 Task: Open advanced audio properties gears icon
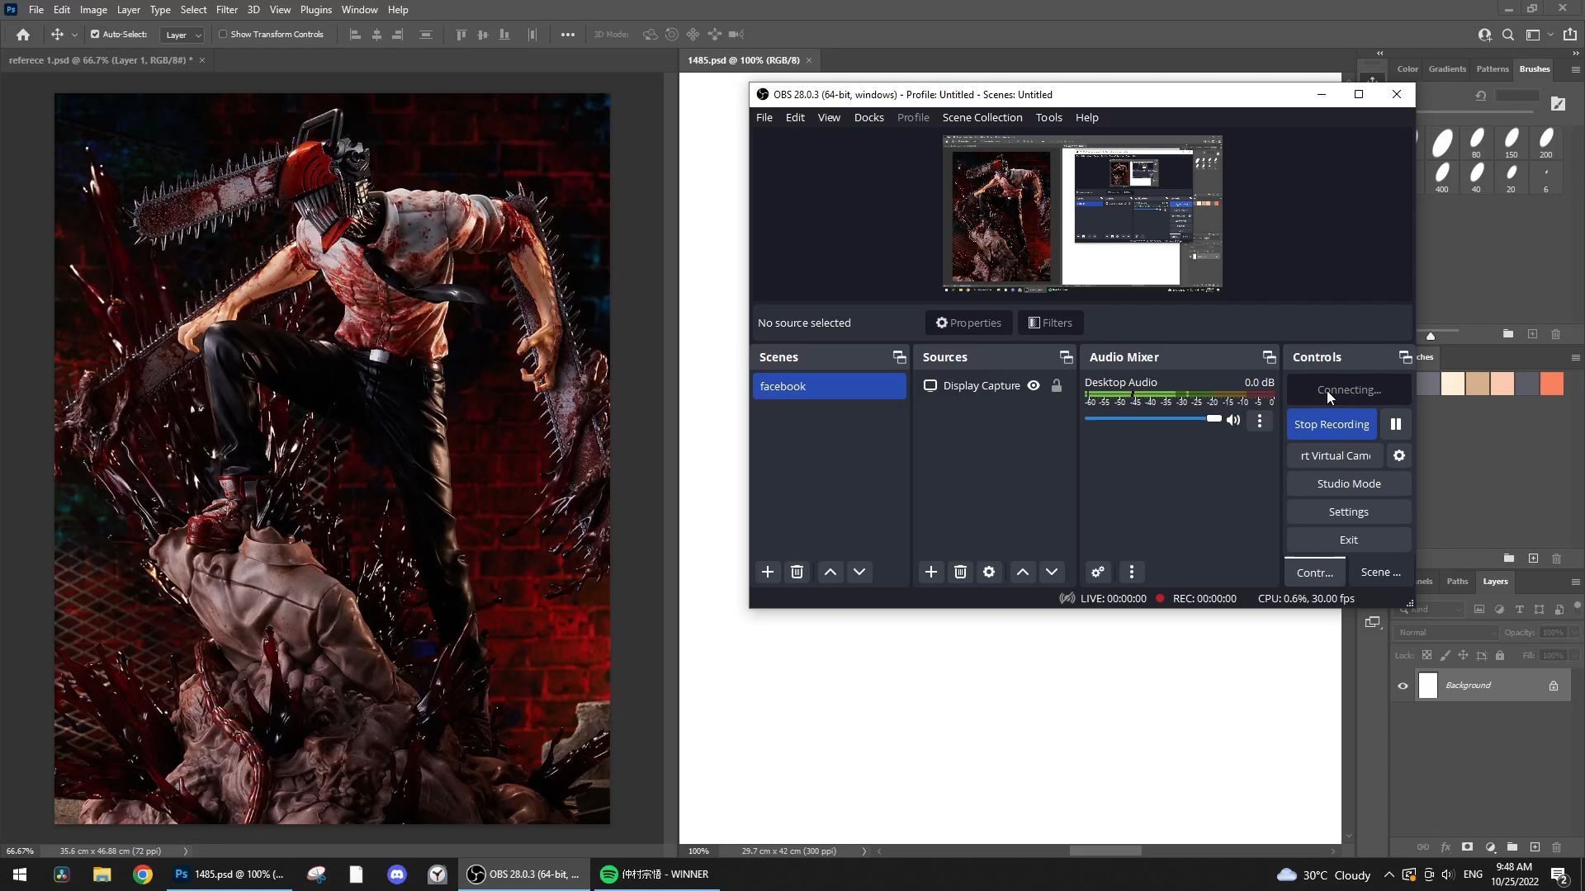coord(1098,572)
